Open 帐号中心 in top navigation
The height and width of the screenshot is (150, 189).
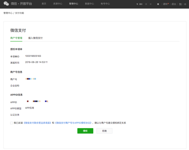[x=105, y=4]
